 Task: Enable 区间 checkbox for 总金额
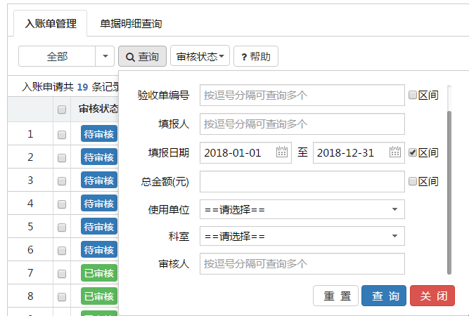tap(413, 181)
